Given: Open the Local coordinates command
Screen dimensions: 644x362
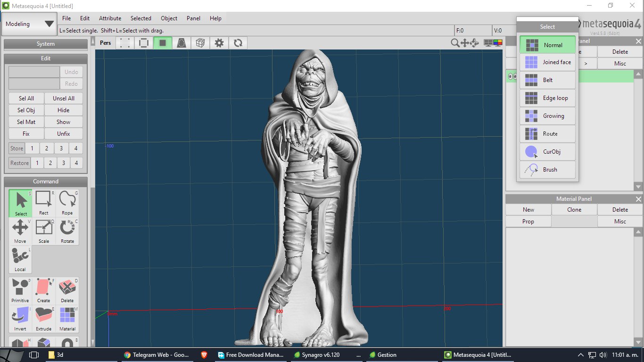Looking at the screenshot, I should [x=20, y=260].
